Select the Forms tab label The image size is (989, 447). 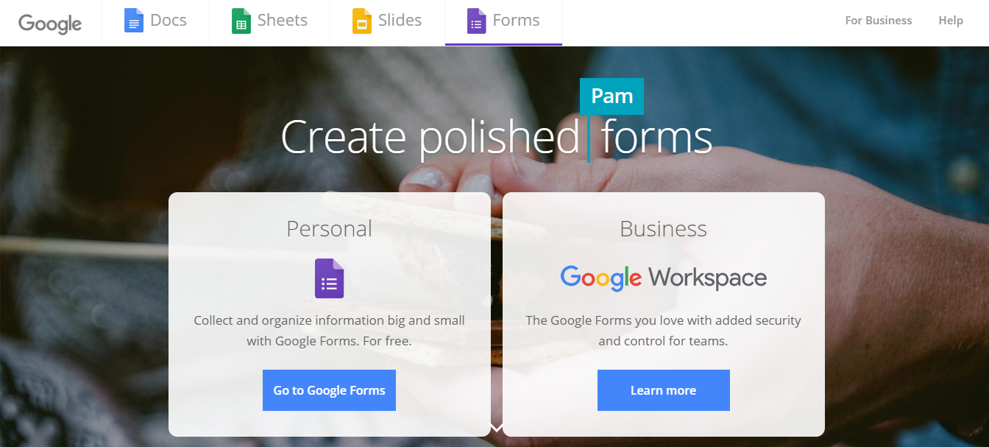click(517, 21)
